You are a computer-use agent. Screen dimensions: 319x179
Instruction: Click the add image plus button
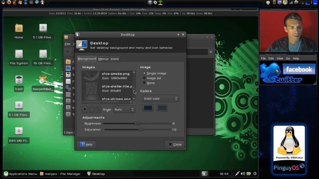tap(85, 109)
